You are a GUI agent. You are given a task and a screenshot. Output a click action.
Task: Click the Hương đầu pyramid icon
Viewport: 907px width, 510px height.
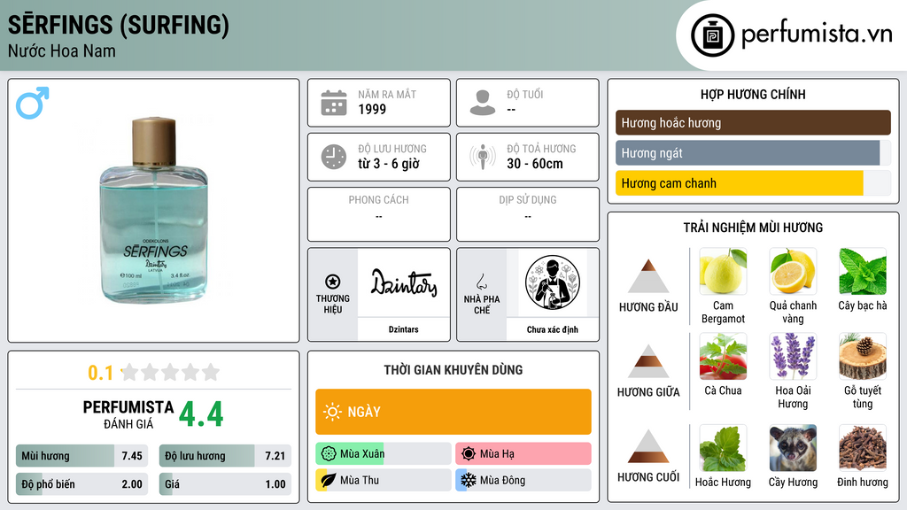[x=648, y=276]
